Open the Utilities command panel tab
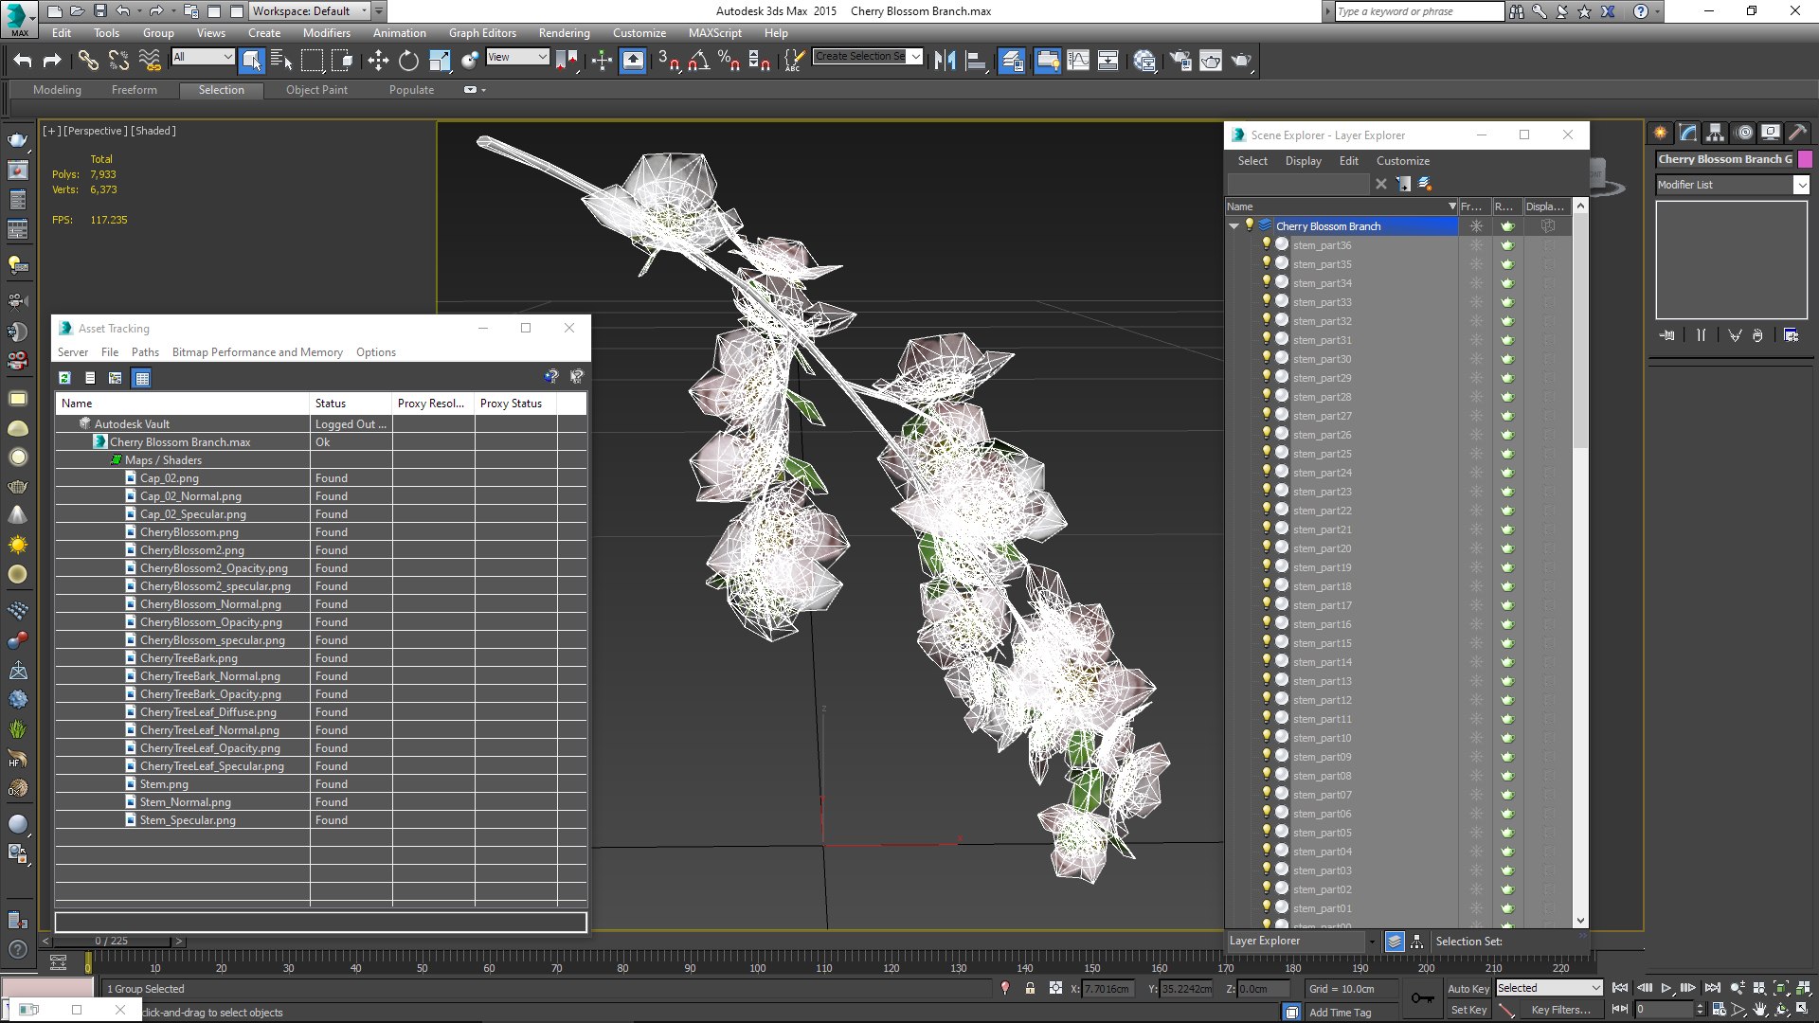 pyautogui.click(x=1797, y=133)
